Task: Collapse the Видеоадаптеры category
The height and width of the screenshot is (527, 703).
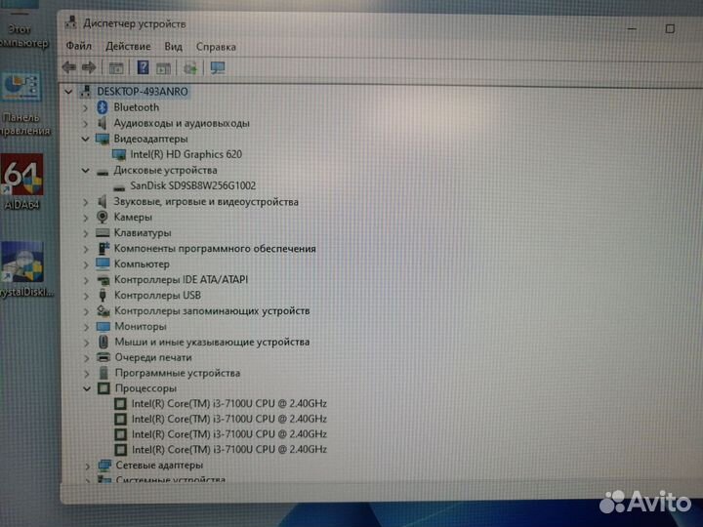Action: (85, 139)
